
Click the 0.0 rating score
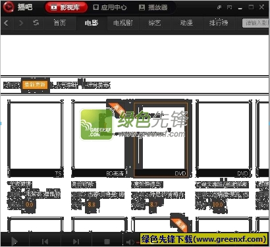tap(30, 205)
